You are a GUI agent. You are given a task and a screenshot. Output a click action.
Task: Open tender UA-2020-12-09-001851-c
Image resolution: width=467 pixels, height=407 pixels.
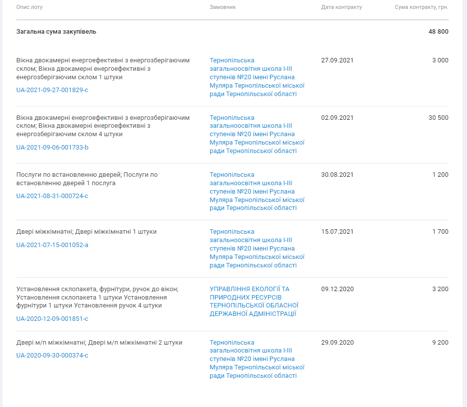52,319
